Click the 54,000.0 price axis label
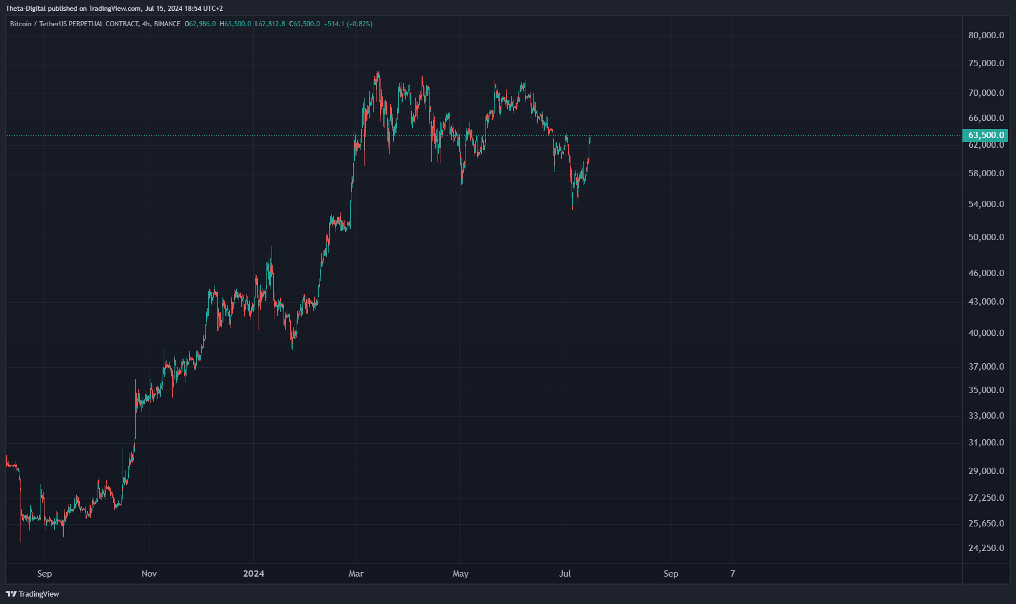The height and width of the screenshot is (604, 1016). click(986, 204)
